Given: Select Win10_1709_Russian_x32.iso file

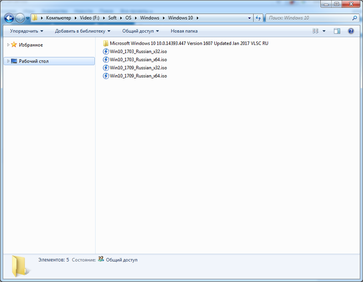Looking at the screenshot, I should [x=138, y=67].
